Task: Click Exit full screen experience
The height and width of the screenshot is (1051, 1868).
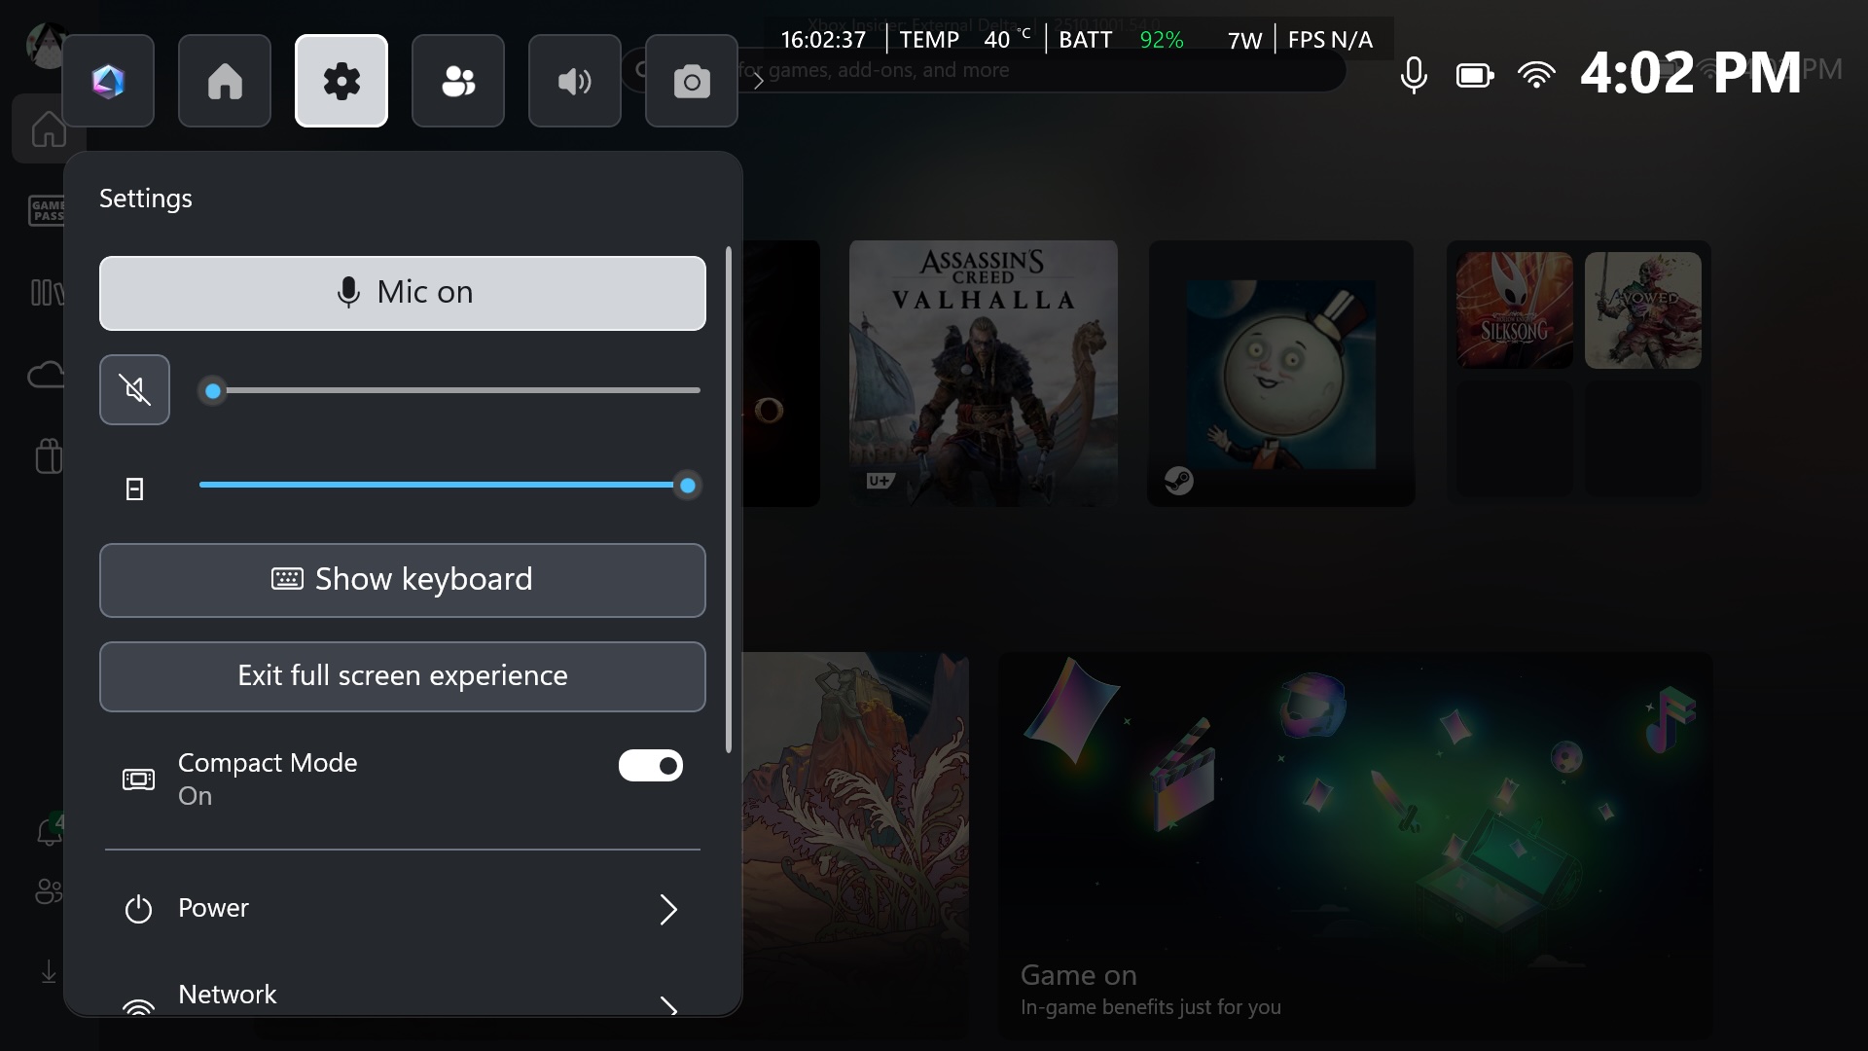Action: tap(403, 676)
